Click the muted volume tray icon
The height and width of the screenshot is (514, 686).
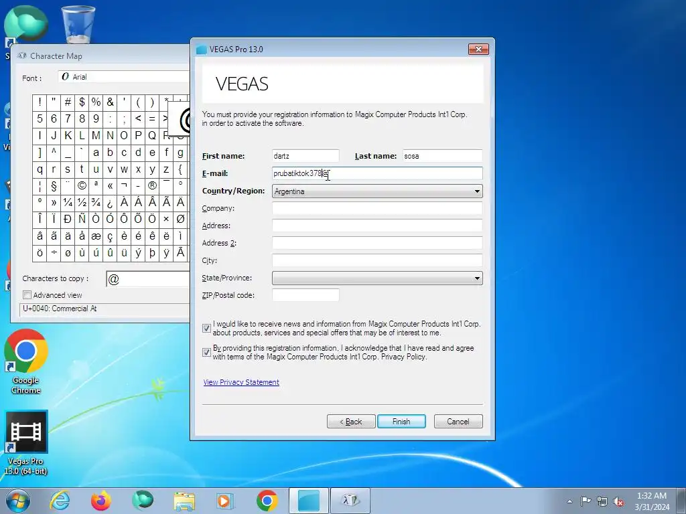point(618,501)
